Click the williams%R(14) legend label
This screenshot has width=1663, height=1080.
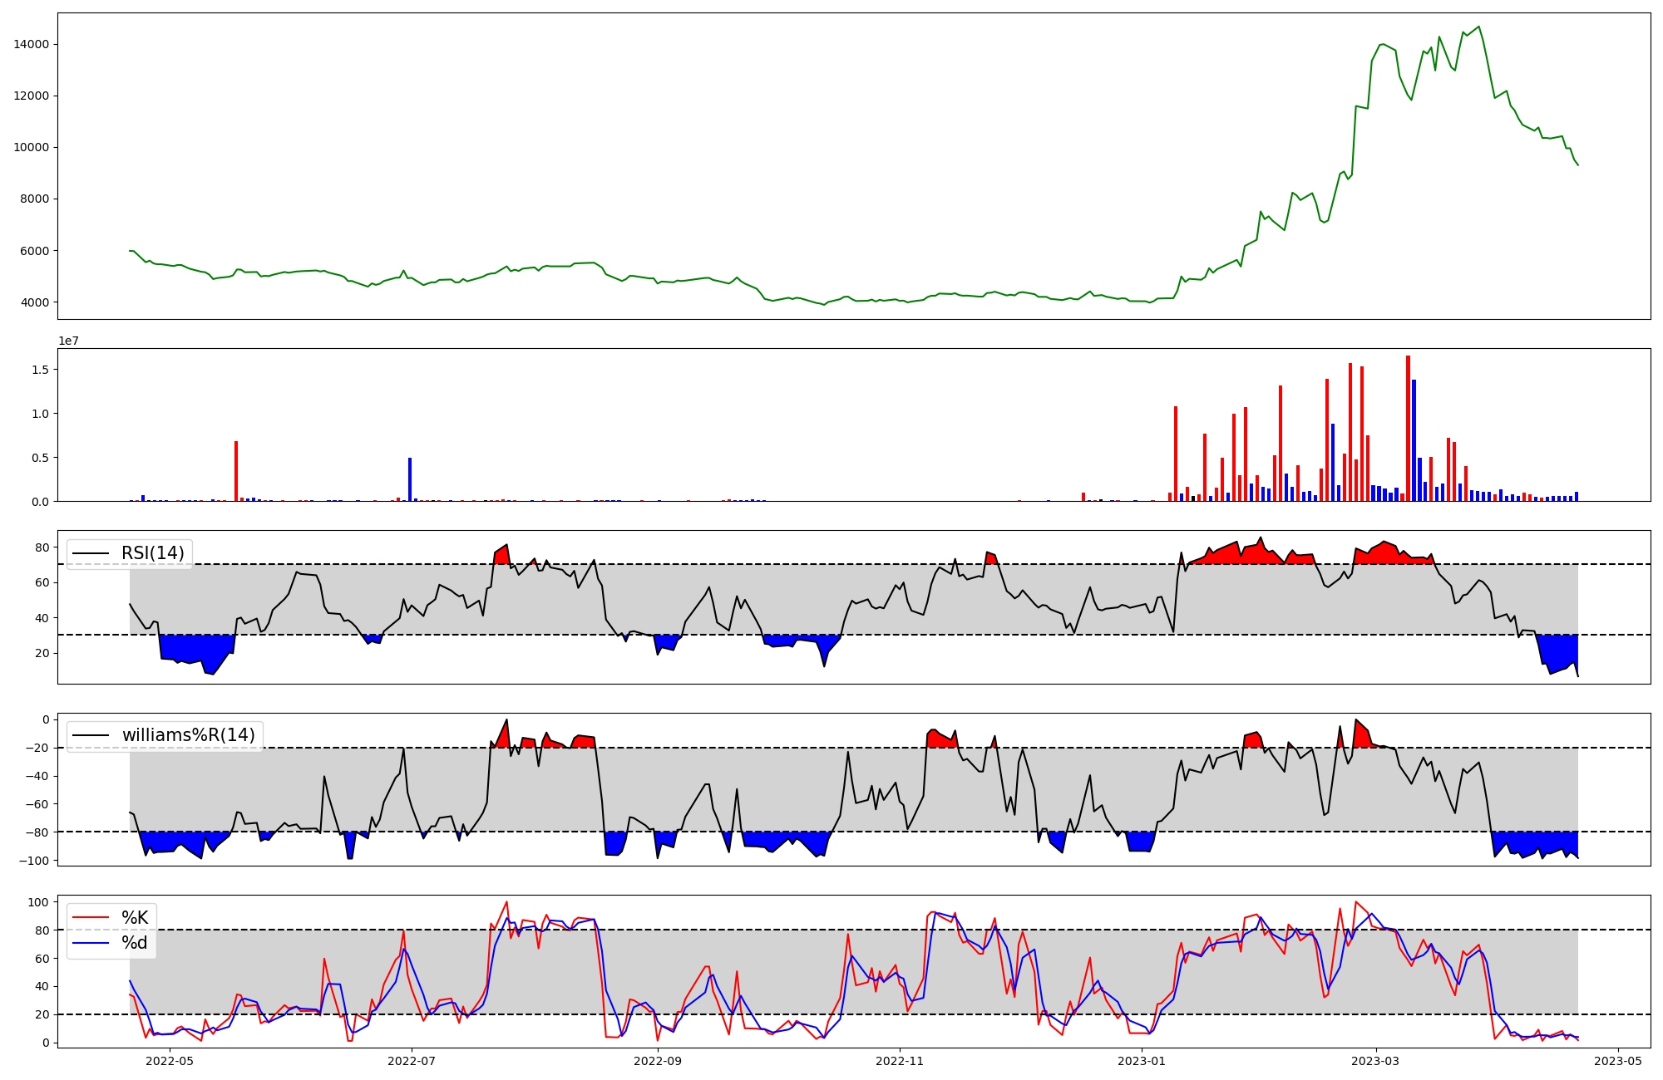tap(188, 735)
